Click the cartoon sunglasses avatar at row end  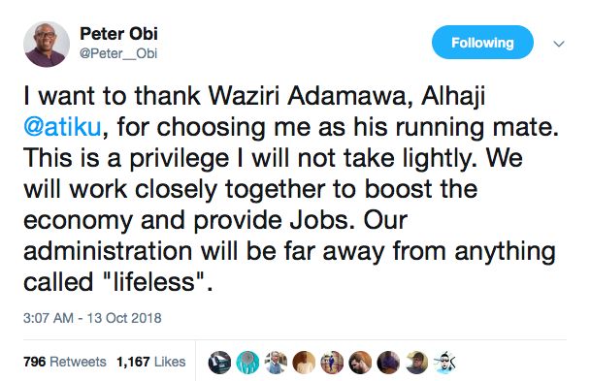click(x=444, y=363)
